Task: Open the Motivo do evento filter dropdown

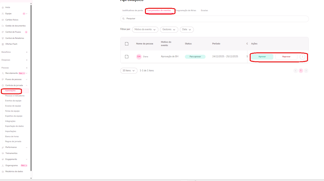Action: point(145,30)
